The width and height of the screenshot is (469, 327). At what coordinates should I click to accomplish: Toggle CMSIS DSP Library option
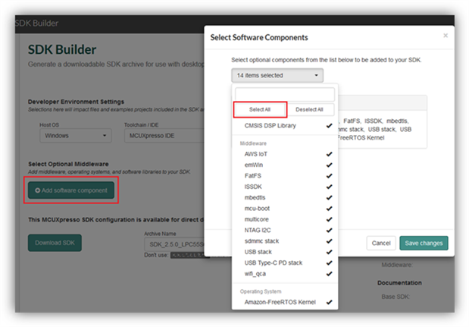(x=285, y=126)
